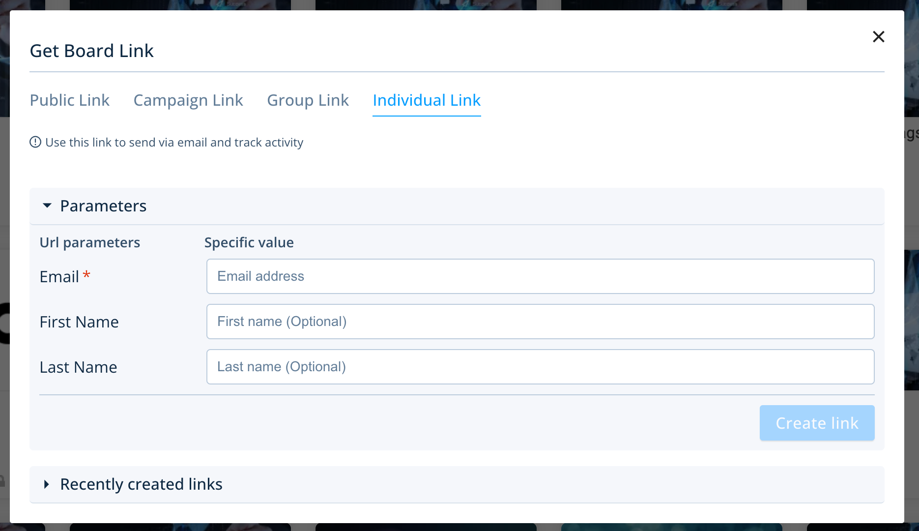The image size is (919, 531).
Task: Click the Get Board Link title
Action: [92, 51]
